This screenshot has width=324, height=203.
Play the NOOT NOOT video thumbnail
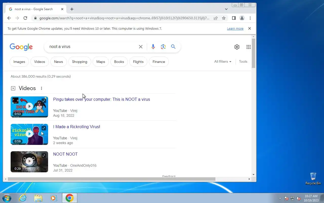pyautogui.click(x=29, y=162)
